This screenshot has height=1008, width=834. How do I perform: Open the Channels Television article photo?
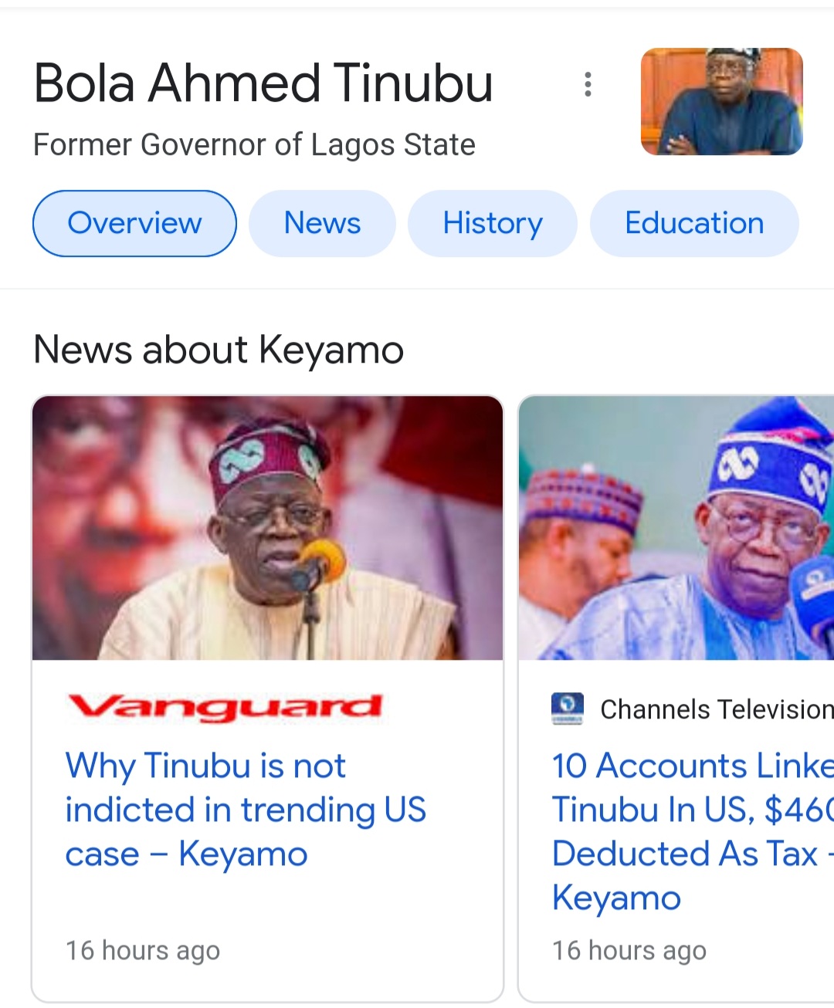(x=676, y=528)
